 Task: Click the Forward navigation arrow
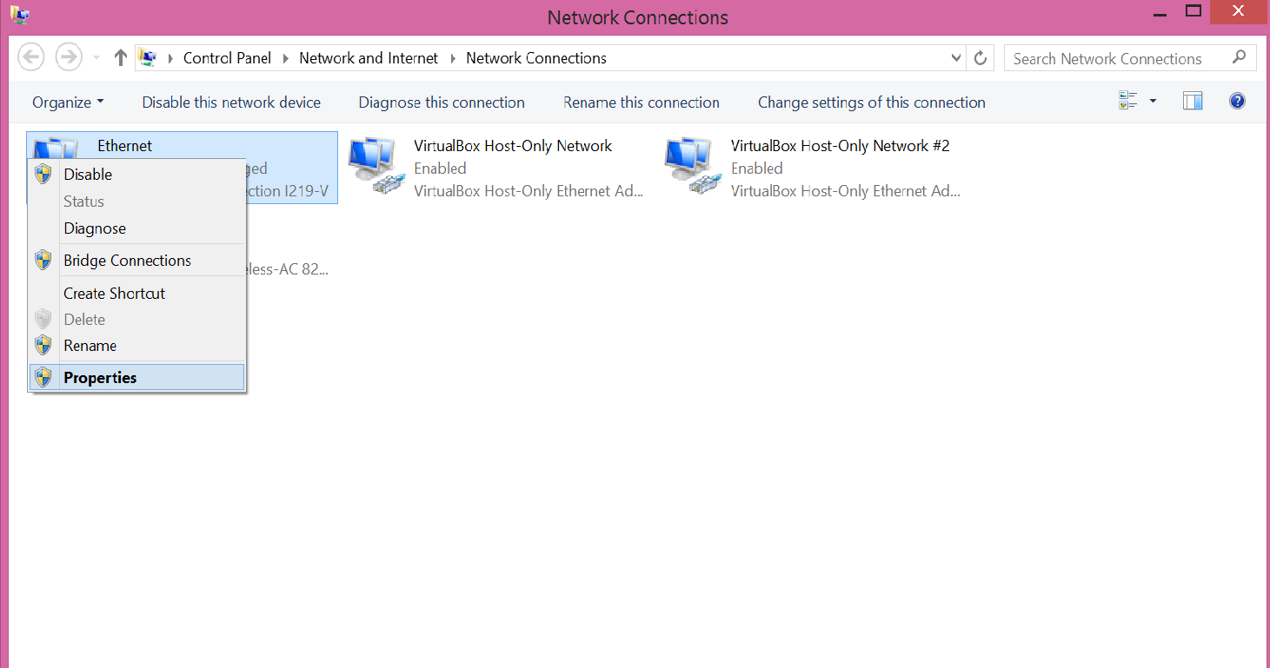pyautogui.click(x=68, y=58)
